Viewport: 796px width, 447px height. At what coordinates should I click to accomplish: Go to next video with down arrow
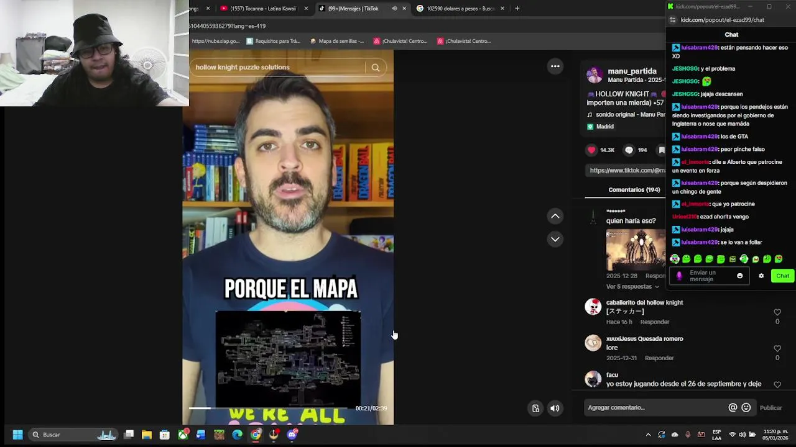555,239
